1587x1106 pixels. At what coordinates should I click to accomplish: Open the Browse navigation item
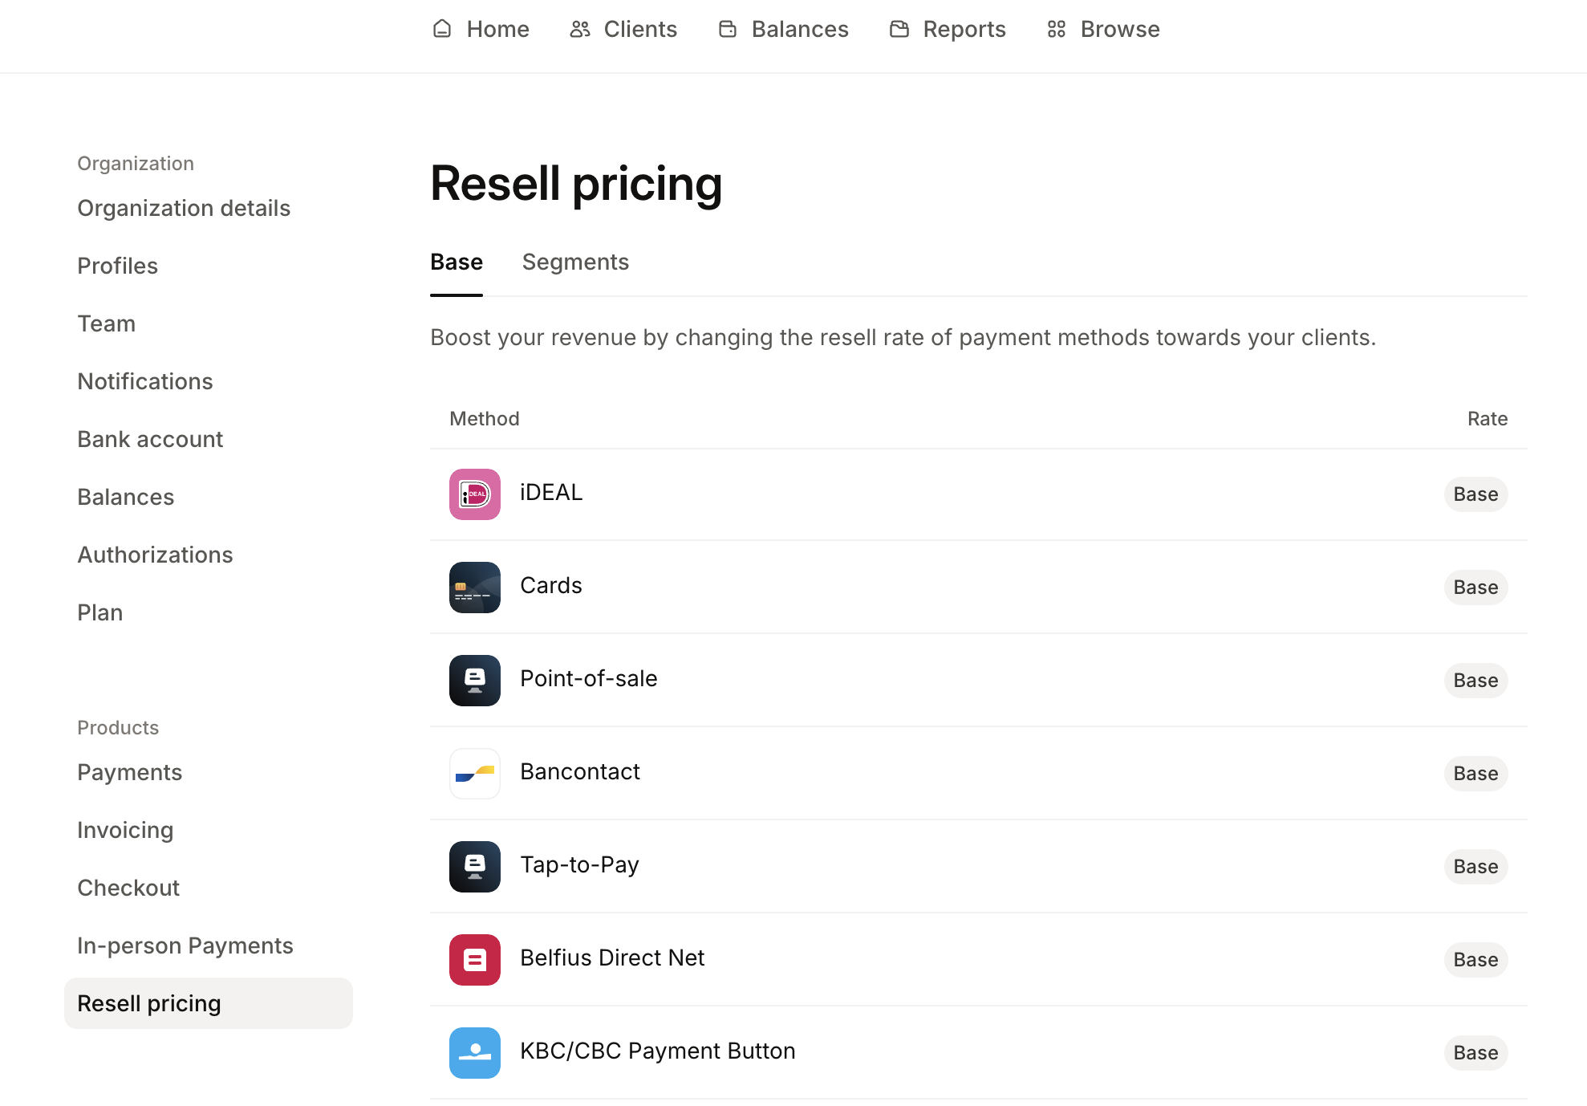tap(1103, 29)
